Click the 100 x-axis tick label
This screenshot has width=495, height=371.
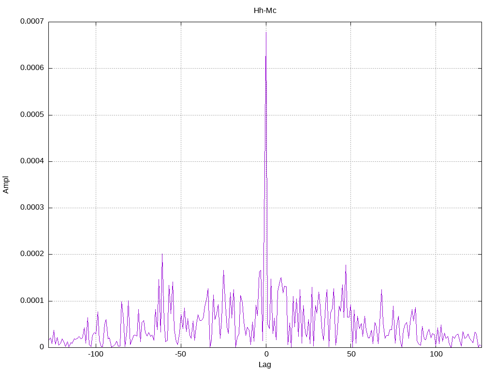tap(436, 354)
